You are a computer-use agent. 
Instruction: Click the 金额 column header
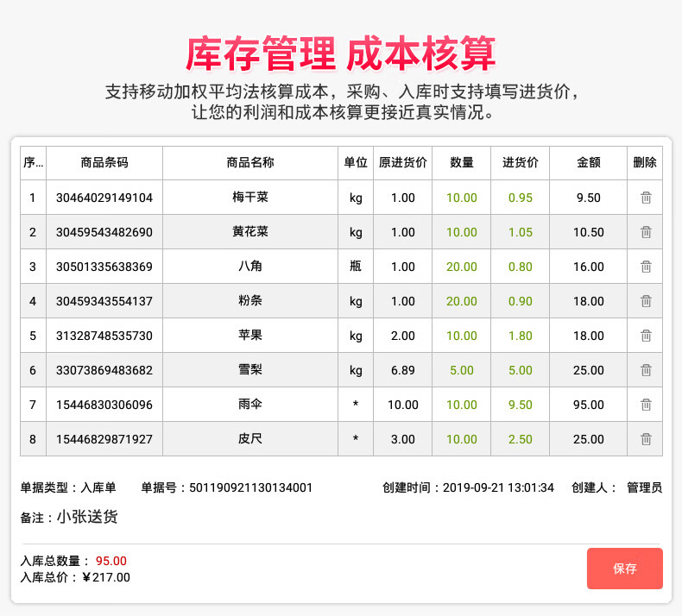click(589, 162)
